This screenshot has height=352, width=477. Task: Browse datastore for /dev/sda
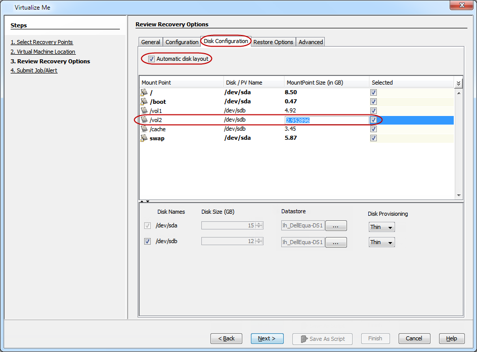pos(335,226)
